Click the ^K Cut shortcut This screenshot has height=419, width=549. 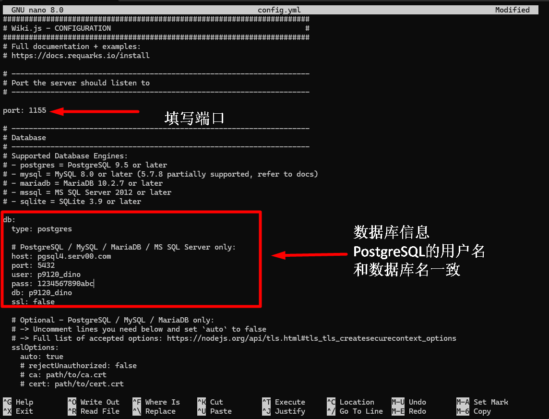210,402
